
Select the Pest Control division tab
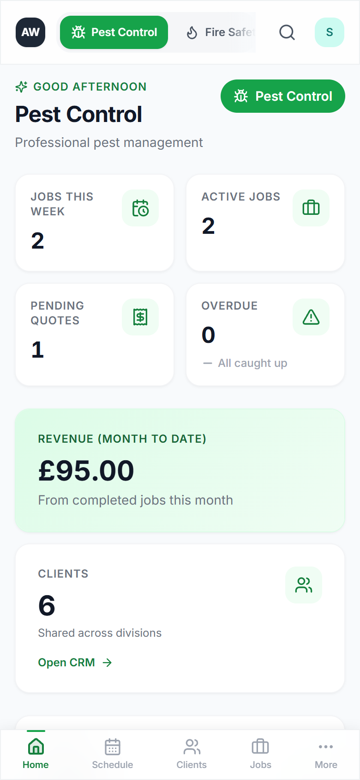(114, 32)
